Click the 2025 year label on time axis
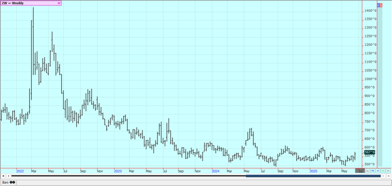This screenshot has width=392, height=186. [x=313, y=171]
